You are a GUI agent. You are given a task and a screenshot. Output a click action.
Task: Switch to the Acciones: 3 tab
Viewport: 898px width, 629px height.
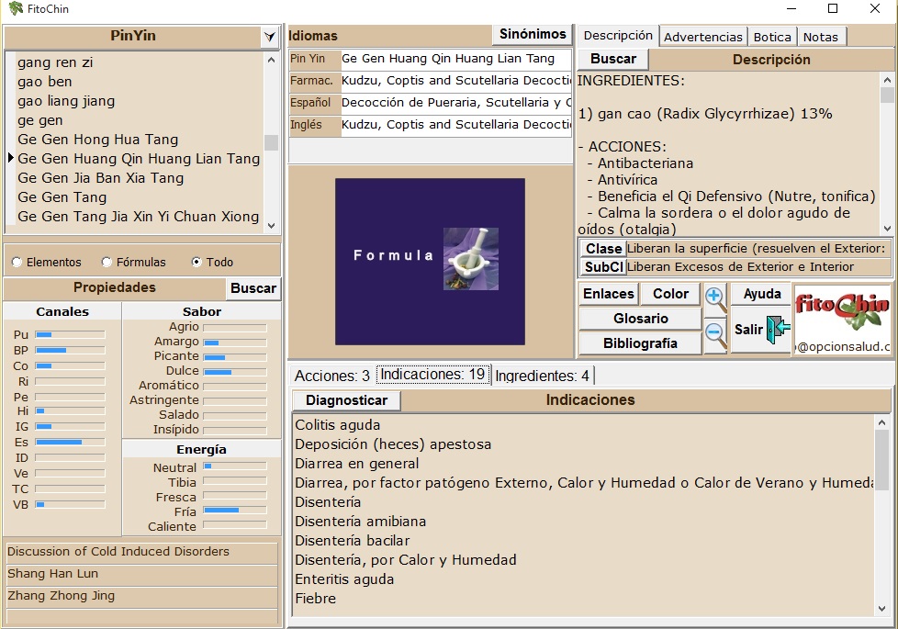[x=332, y=376]
